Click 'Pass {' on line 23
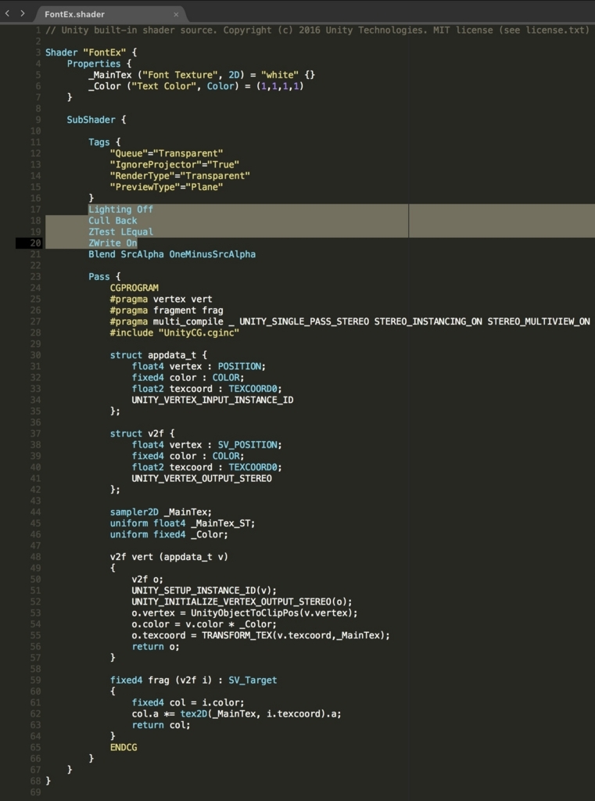This screenshot has height=801, width=595. tap(105, 277)
